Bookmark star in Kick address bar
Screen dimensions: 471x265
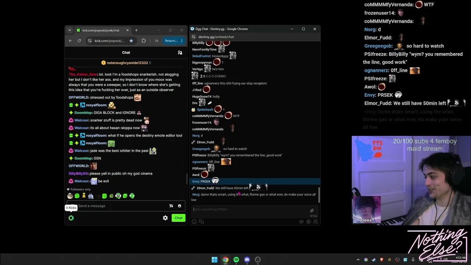pyautogui.click(x=131, y=41)
